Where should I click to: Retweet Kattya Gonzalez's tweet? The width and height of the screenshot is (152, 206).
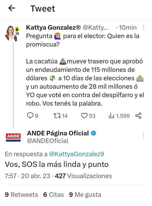[58, 116]
